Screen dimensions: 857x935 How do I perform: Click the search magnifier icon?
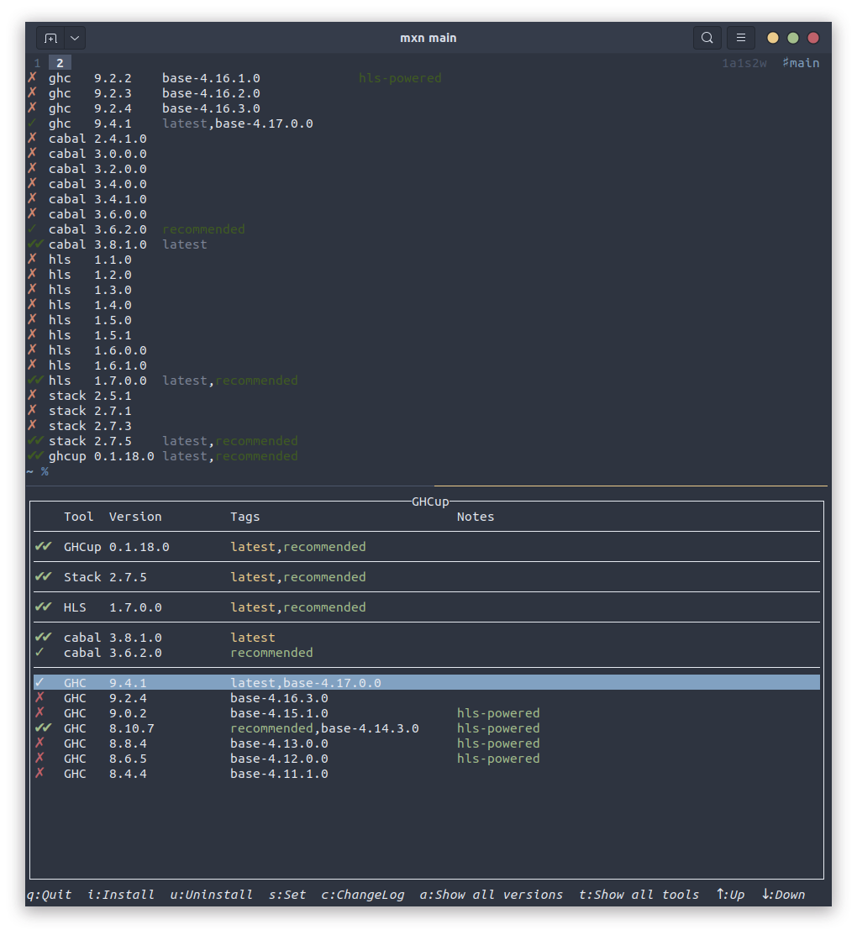[707, 38]
